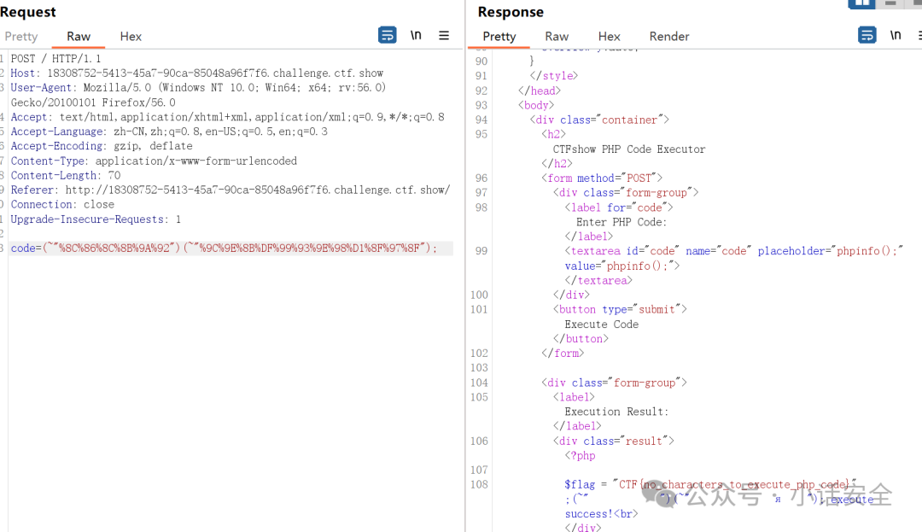Switch Request view to Pretty tab

(x=21, y=37)
